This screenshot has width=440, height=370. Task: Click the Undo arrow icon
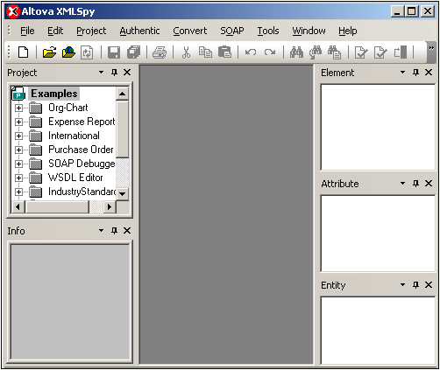tap(251, 52)
